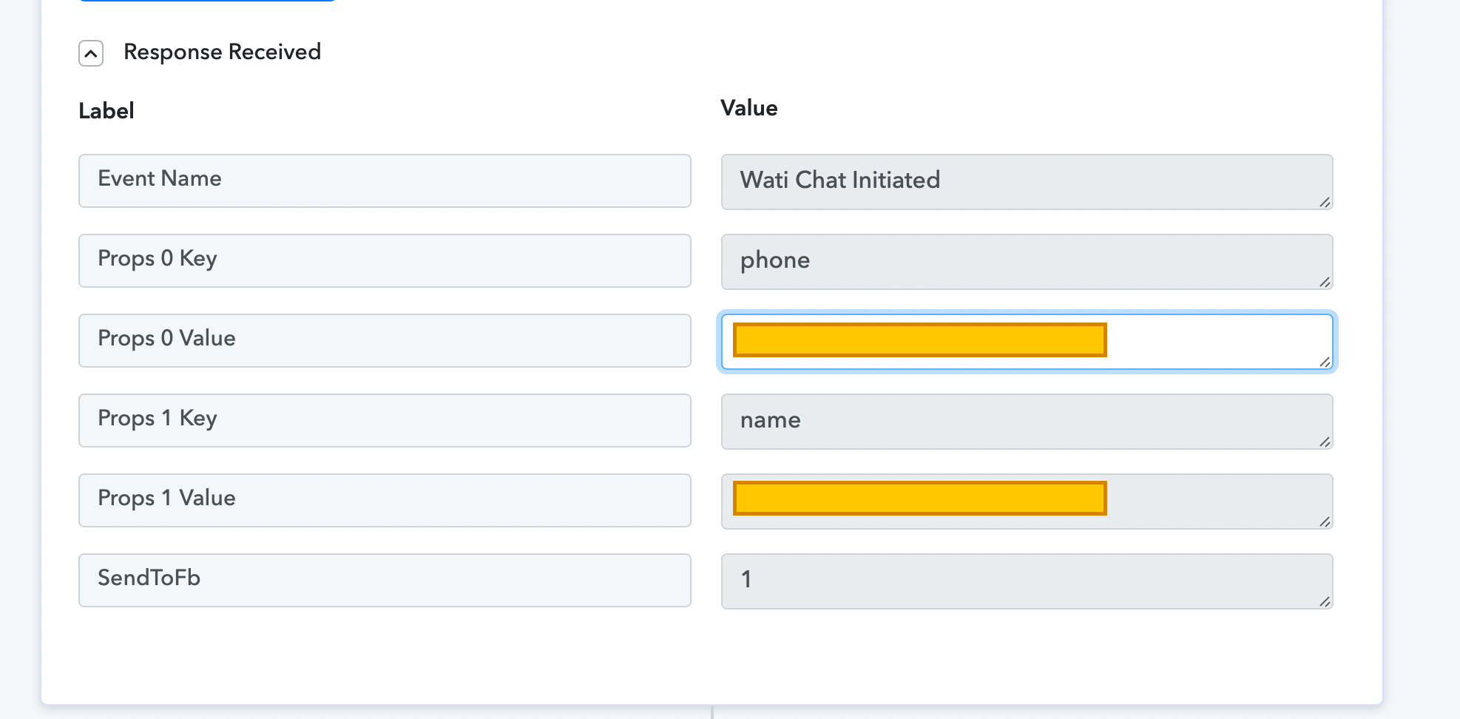Select the redacted Props 1 Value textarea
This screenshot has height=719, width=1460.
[1027, 502]
